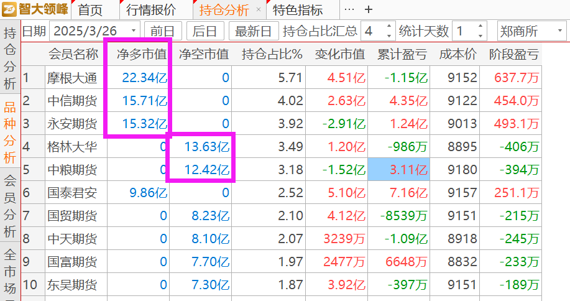Select the 全市场 sidebar tab

tap(10, 272)
